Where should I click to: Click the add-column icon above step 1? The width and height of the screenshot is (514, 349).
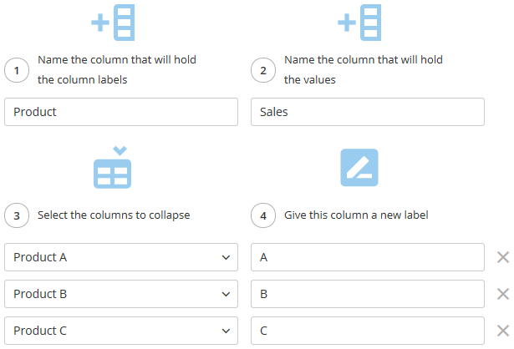click(113, 23)
